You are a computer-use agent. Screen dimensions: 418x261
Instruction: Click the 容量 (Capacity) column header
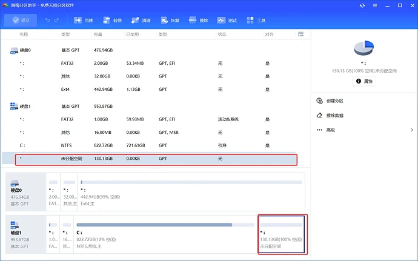102,35
